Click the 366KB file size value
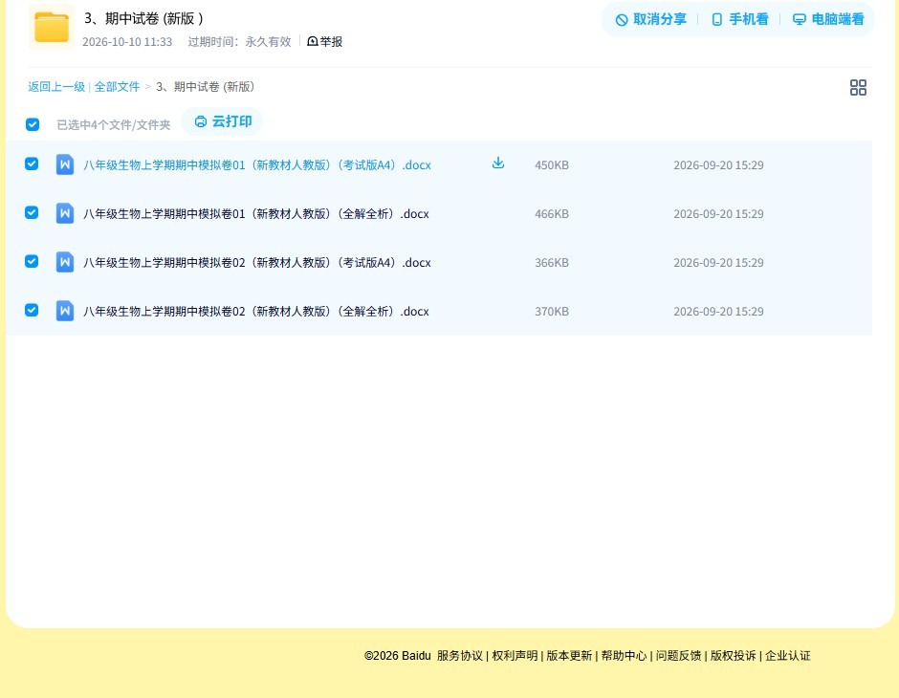Screen dimensions: 899x698 click(552, 262)
